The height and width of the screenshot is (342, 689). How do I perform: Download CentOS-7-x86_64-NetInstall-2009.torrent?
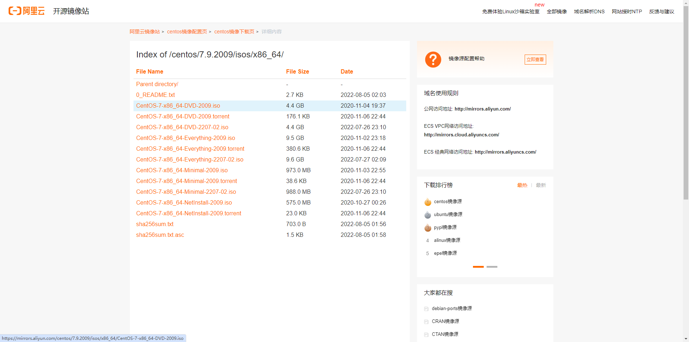(189, 213)
